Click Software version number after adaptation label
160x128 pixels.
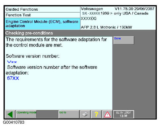tap(51, 70)
